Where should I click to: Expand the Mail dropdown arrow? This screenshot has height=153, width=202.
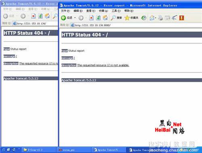tap(156, 18)
